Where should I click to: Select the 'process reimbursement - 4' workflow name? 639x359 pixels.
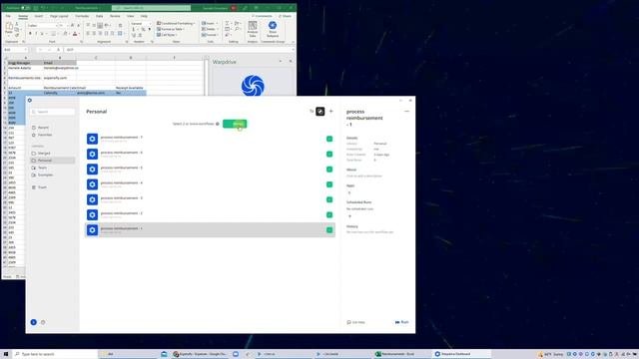click(122, 182)
